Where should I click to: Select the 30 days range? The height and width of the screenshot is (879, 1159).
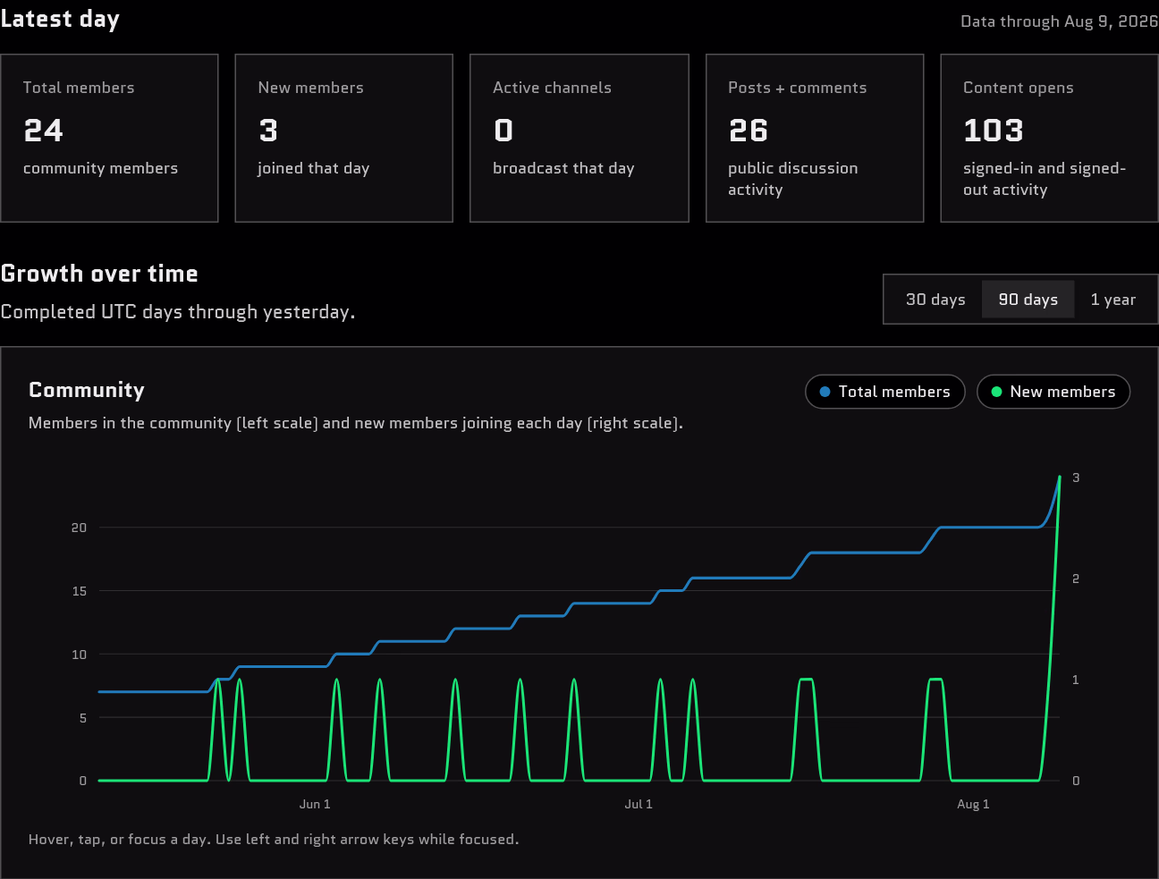tap(935, 300)
